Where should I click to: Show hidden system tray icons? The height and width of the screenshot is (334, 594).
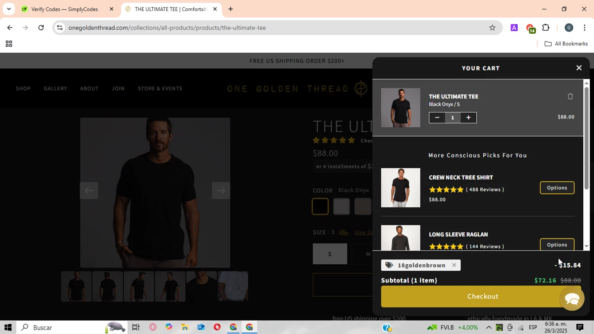click(x=489, y=328)
